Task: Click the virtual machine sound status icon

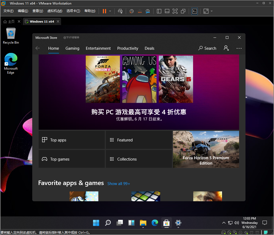Action: (246, 232)
